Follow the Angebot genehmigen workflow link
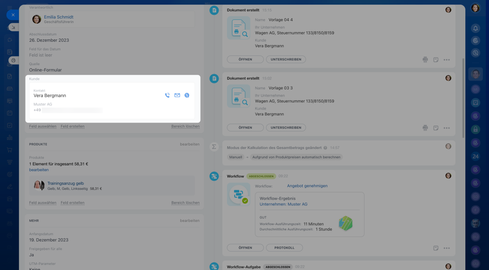 tap(307, 186)
